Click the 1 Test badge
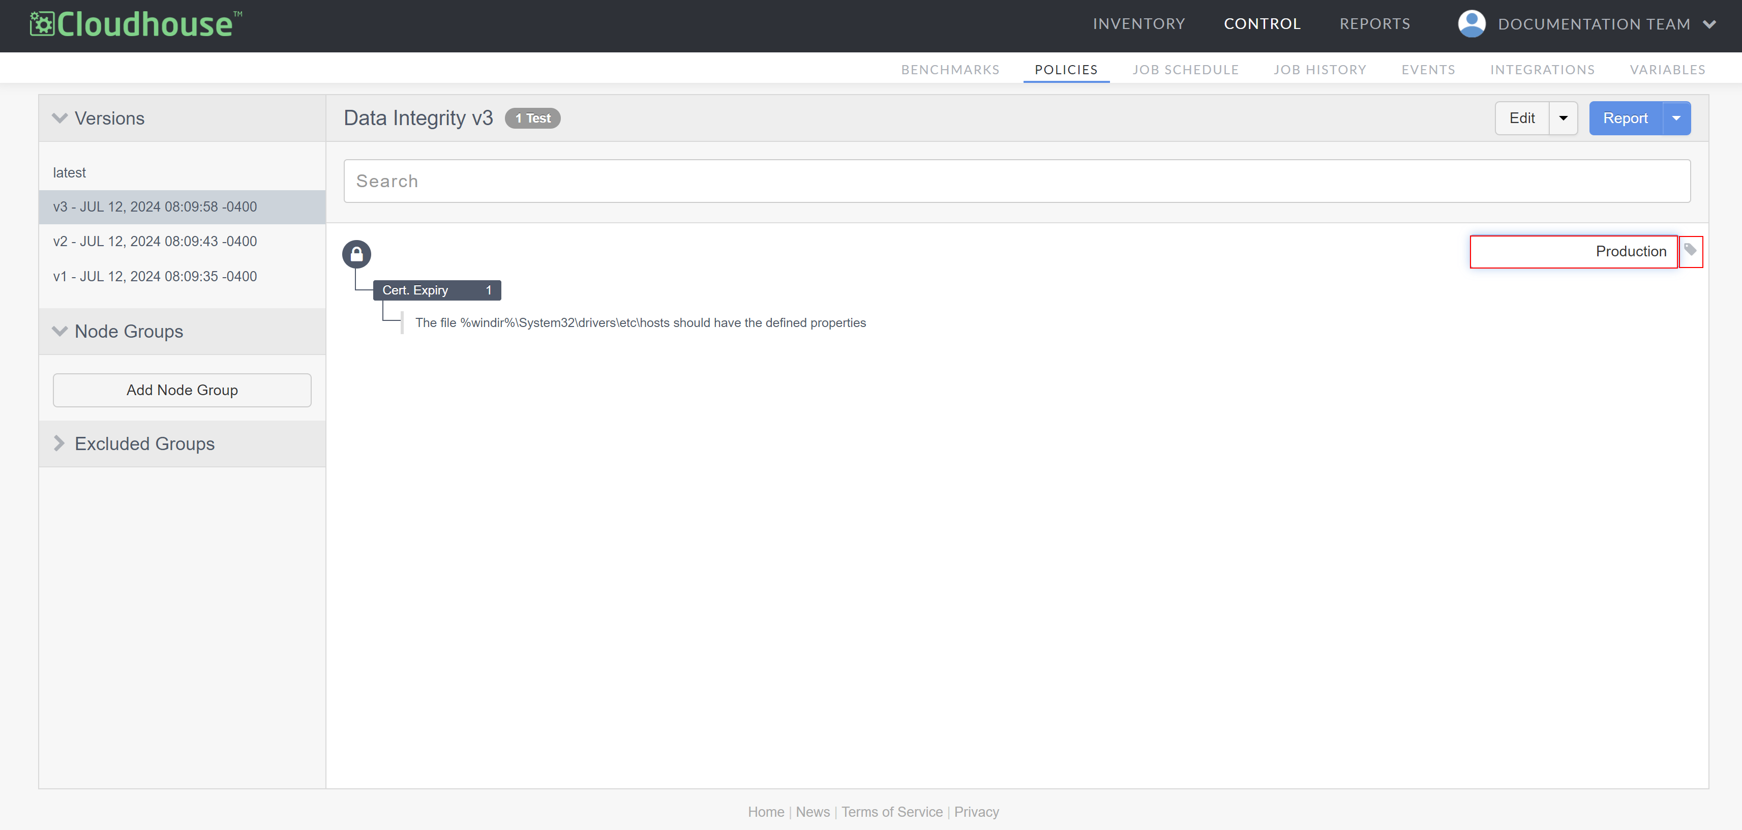Viewport: 1742px width, 830px height. 532,118
